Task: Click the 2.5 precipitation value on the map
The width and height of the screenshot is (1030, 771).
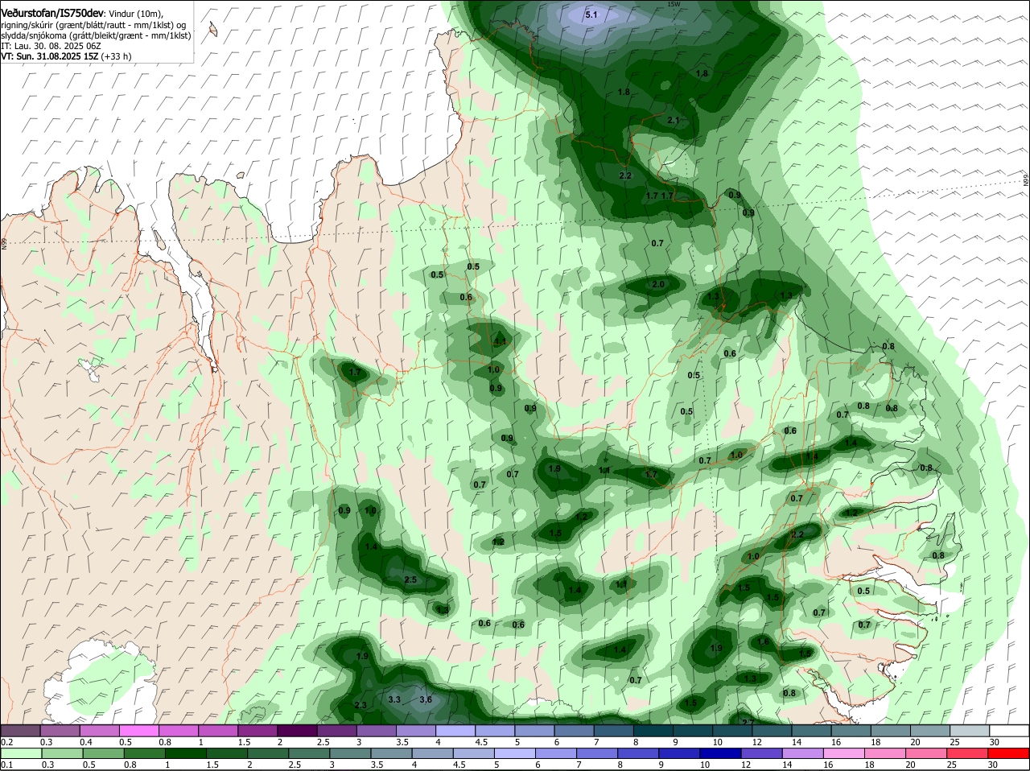Action: point(410,579)
